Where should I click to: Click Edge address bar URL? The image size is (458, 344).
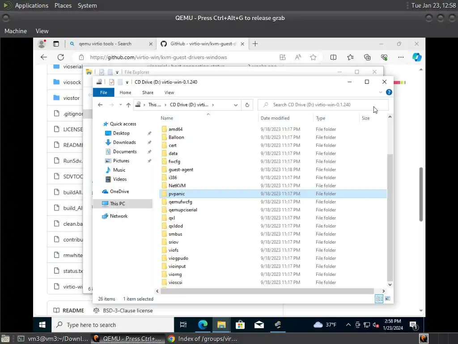point(158,57)
